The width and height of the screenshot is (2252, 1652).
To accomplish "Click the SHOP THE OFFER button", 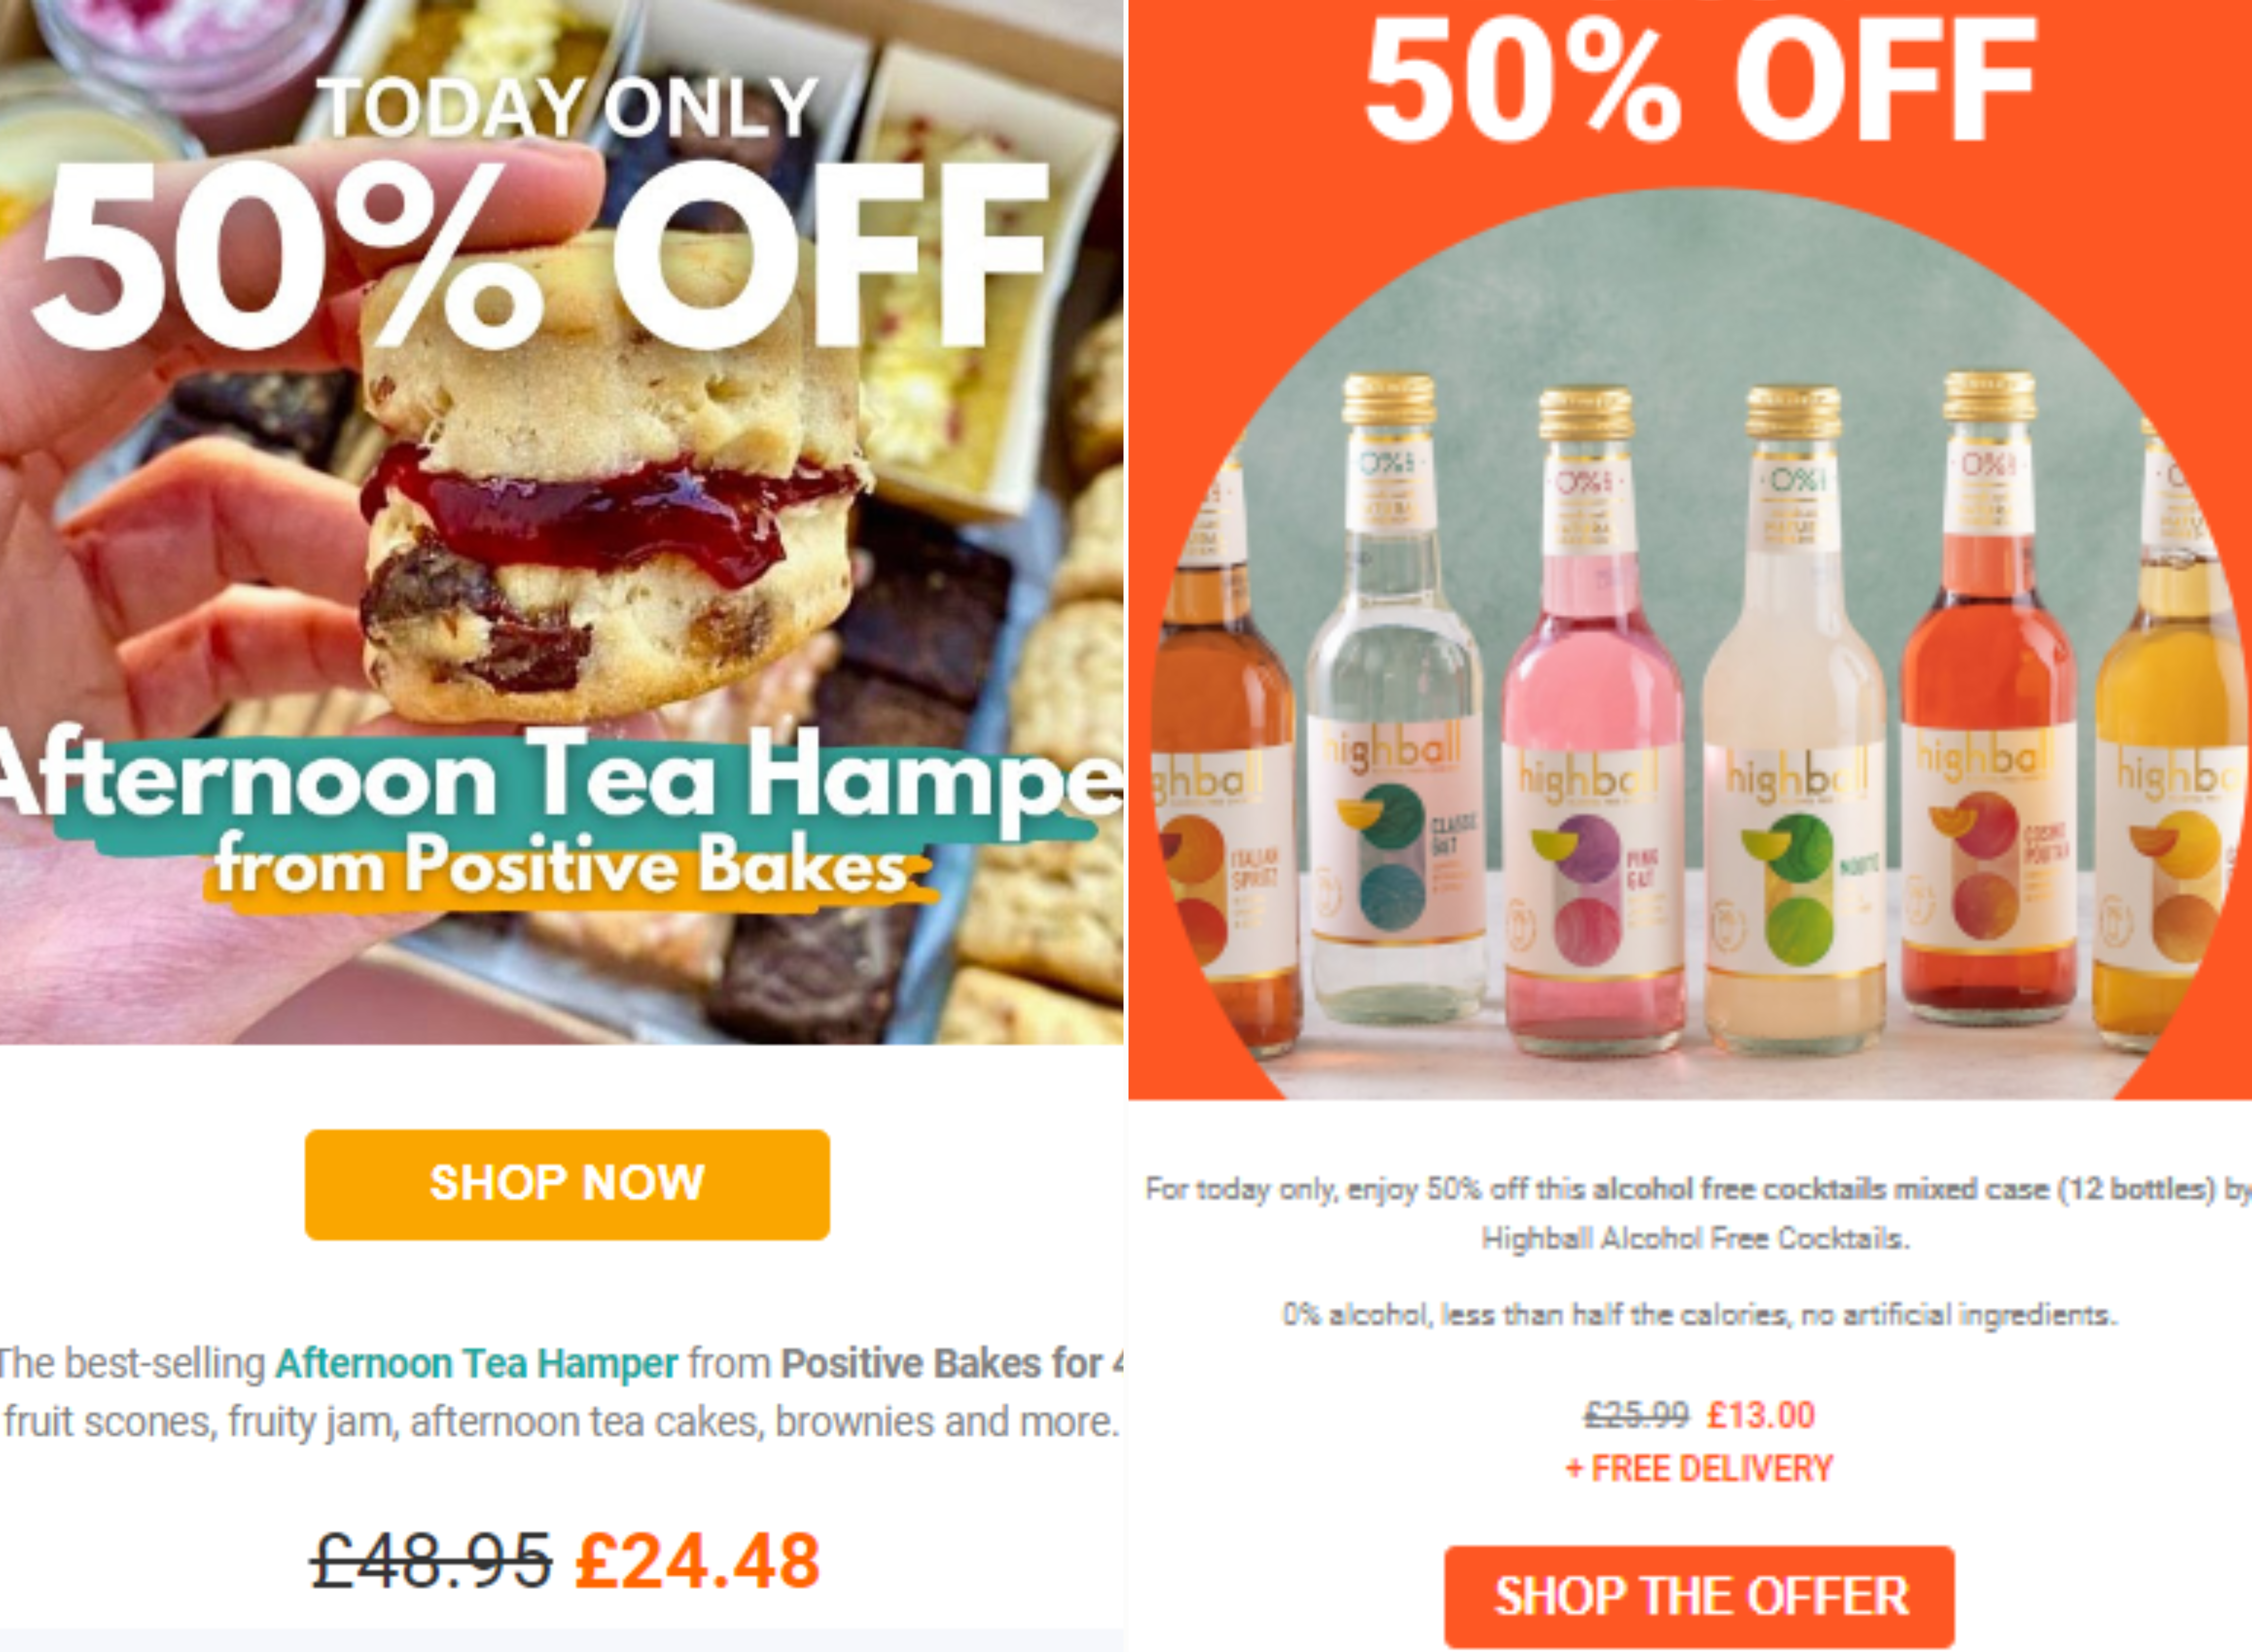I will point(1699,1596).
